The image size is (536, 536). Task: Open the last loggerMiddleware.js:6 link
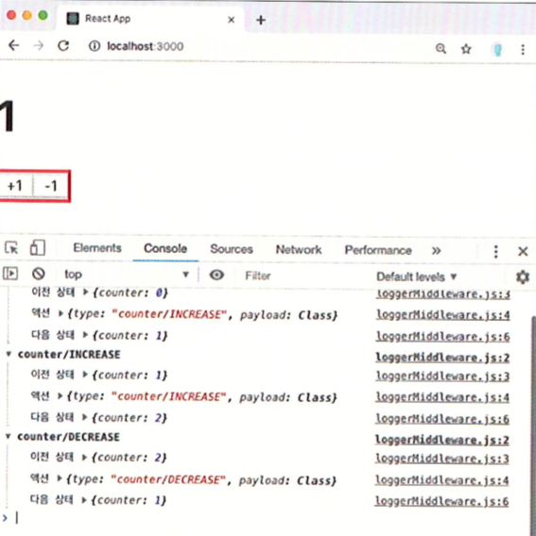click(441, 501)
